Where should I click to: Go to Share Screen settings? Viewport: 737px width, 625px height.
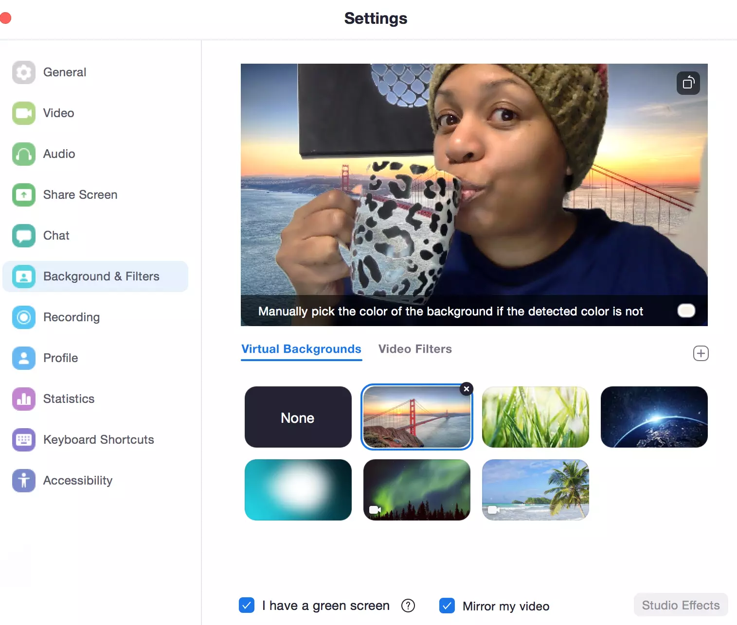(95, 195)
